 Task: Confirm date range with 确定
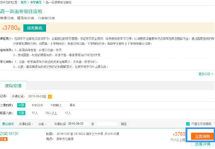click(123, 124)
